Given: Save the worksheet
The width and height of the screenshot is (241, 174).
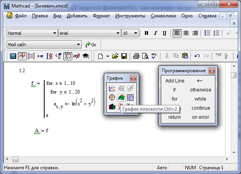Looking at the screenshot, I should 124,56.
